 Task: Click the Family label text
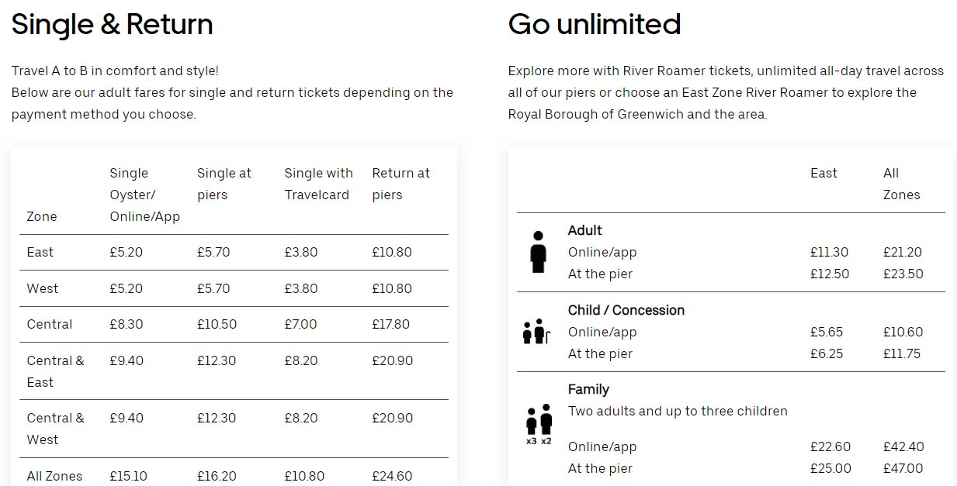[588, 389]
